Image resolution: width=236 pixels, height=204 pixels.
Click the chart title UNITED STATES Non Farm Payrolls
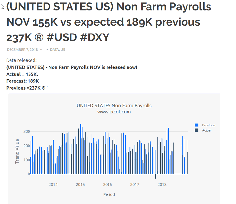coord(114,106)
